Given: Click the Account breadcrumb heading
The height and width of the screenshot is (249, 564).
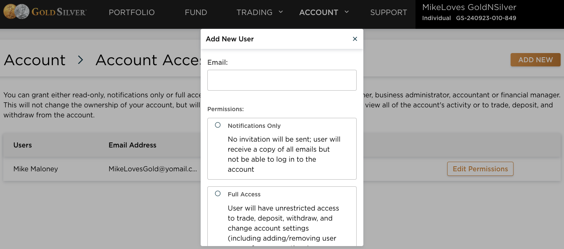Looking at the screenshot, I should point(35,60).
